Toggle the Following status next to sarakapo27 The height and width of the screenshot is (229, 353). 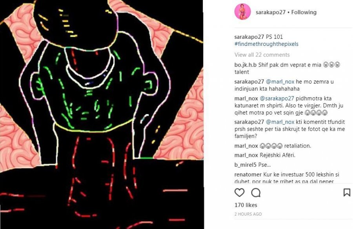coord(304,12)
